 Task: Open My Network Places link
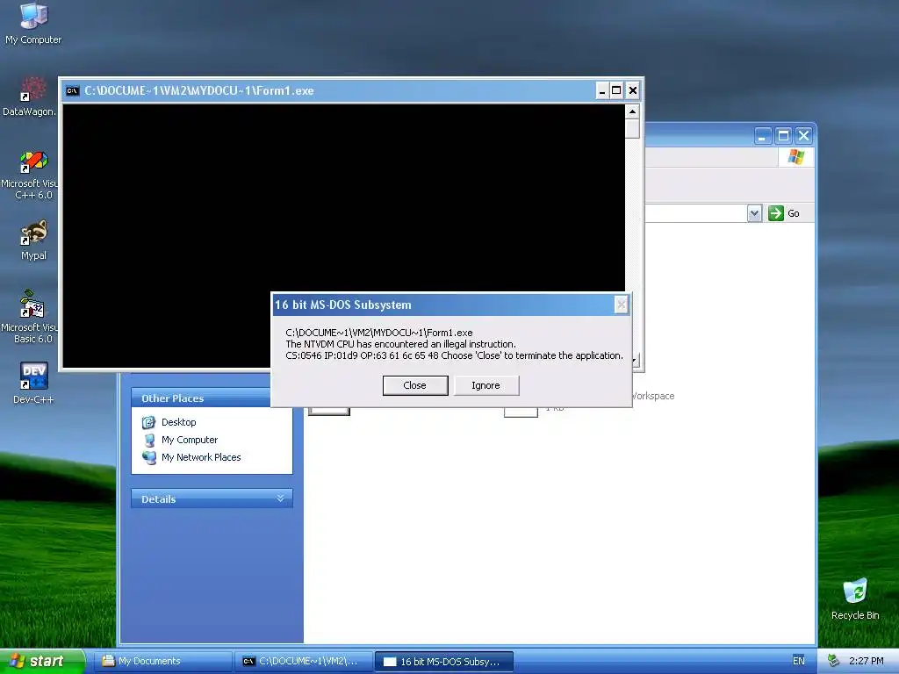click(191, 457)
